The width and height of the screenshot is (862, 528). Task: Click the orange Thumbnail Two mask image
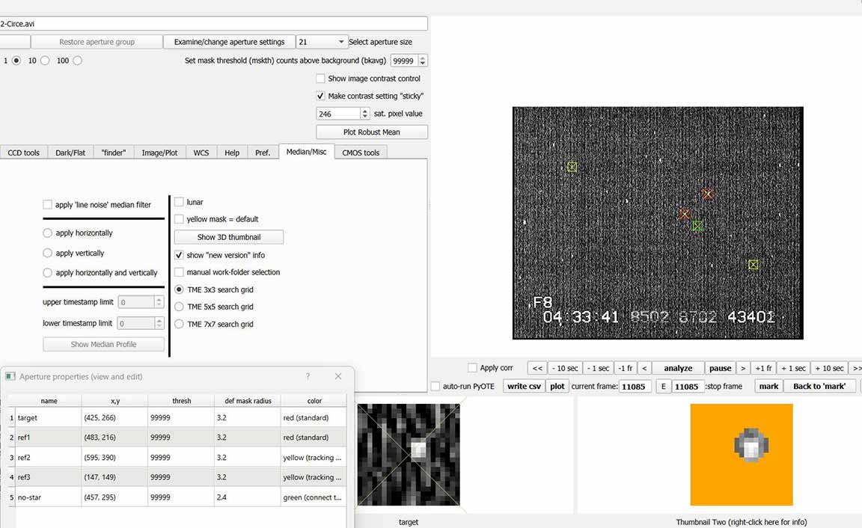coord(741,455)
